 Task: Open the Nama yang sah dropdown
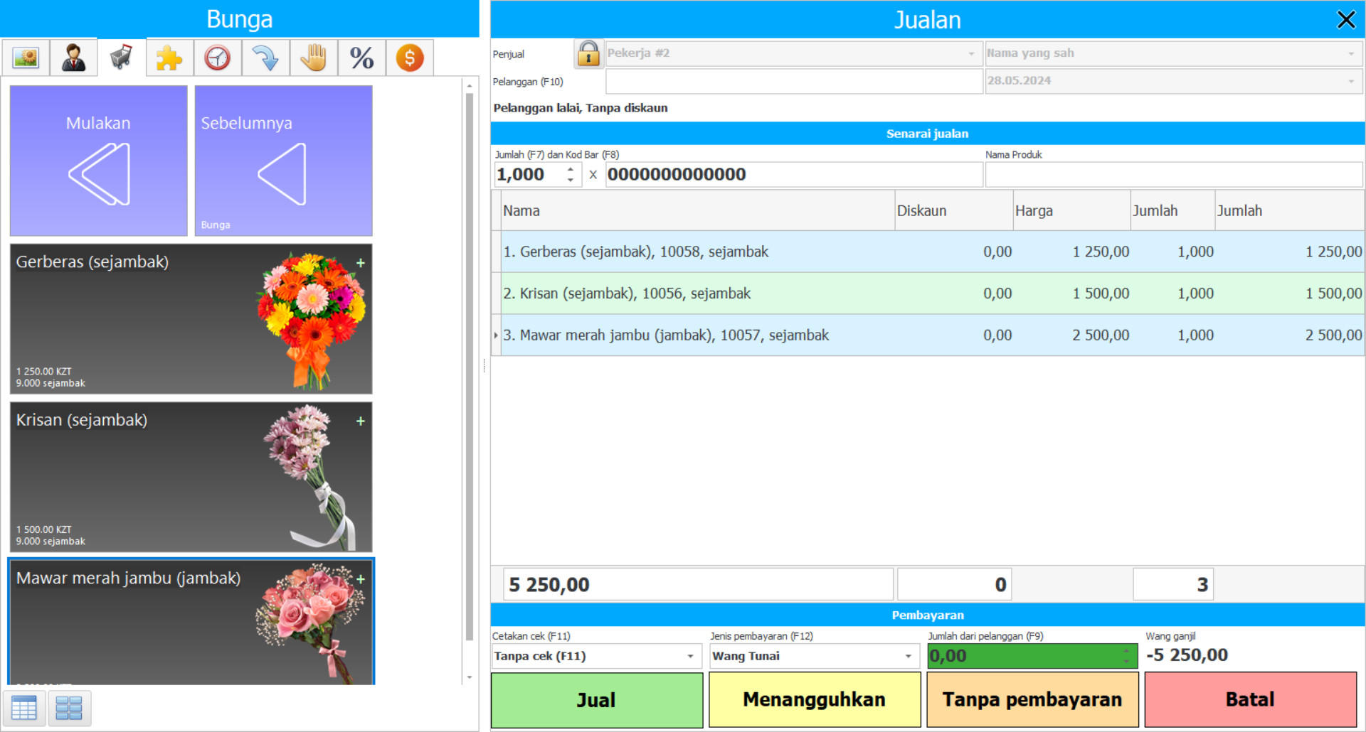click(1352, 53)
